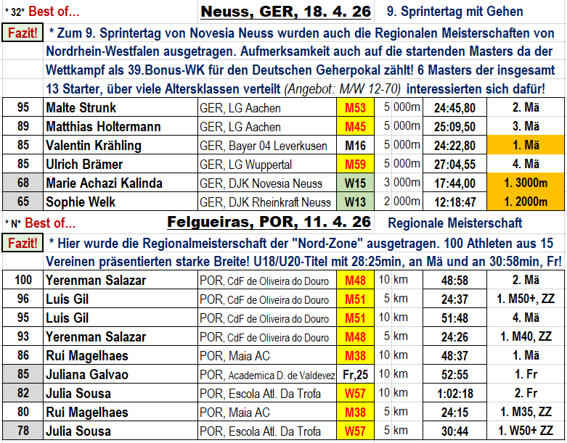Click the Fazit! button in Neuss section
Image resolution: width=567 pixels, height=443 pixels.
(x=23, y=33)
